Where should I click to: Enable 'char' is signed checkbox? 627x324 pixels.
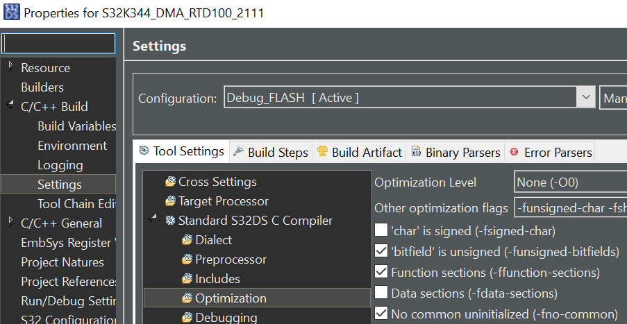381,230
